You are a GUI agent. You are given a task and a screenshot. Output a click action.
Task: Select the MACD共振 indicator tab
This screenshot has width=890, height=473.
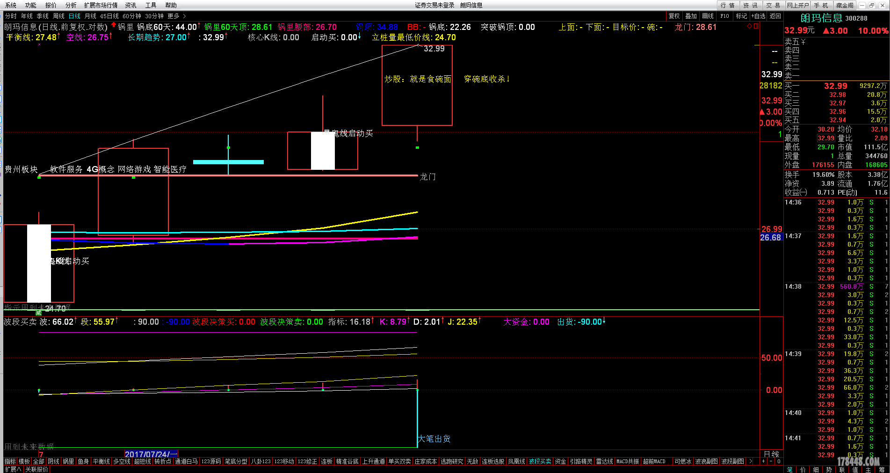click(628, 461)
